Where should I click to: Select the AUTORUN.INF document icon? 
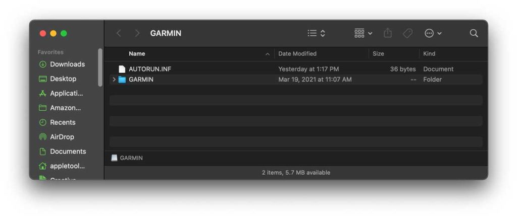click(122, 69)
